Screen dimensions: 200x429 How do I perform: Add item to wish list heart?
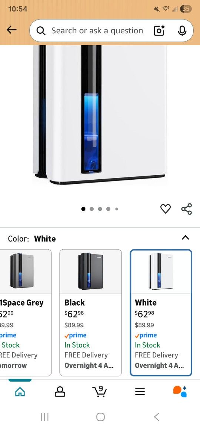point(165,209)
